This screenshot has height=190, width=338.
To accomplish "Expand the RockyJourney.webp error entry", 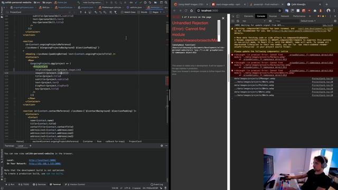I will pyautogui.click(x=234, y=63).
